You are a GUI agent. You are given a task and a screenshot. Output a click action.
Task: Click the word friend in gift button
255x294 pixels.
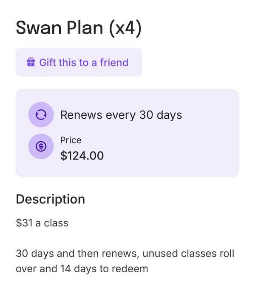coord(114,63)
